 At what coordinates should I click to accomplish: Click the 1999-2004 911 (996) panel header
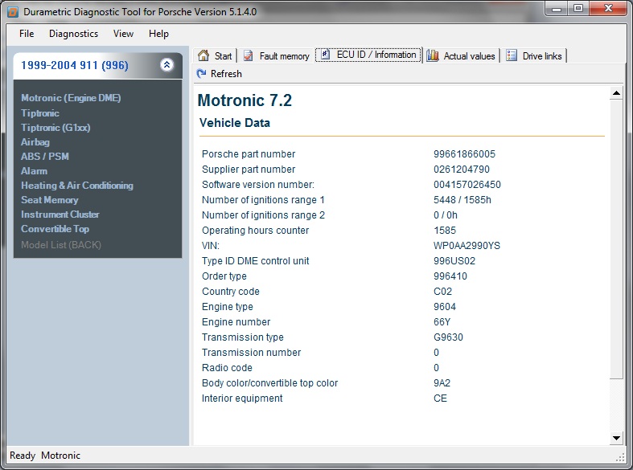tap(97, 65)
